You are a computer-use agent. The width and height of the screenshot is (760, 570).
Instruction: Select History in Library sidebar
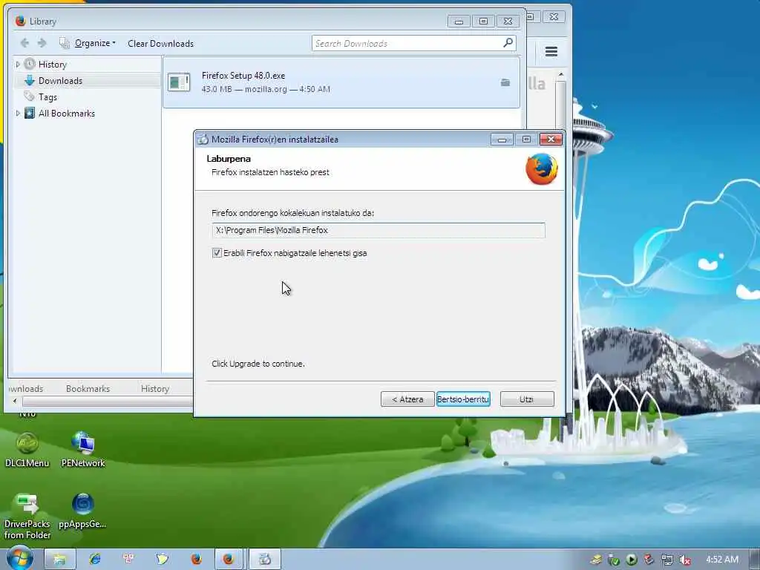(53, 65)
